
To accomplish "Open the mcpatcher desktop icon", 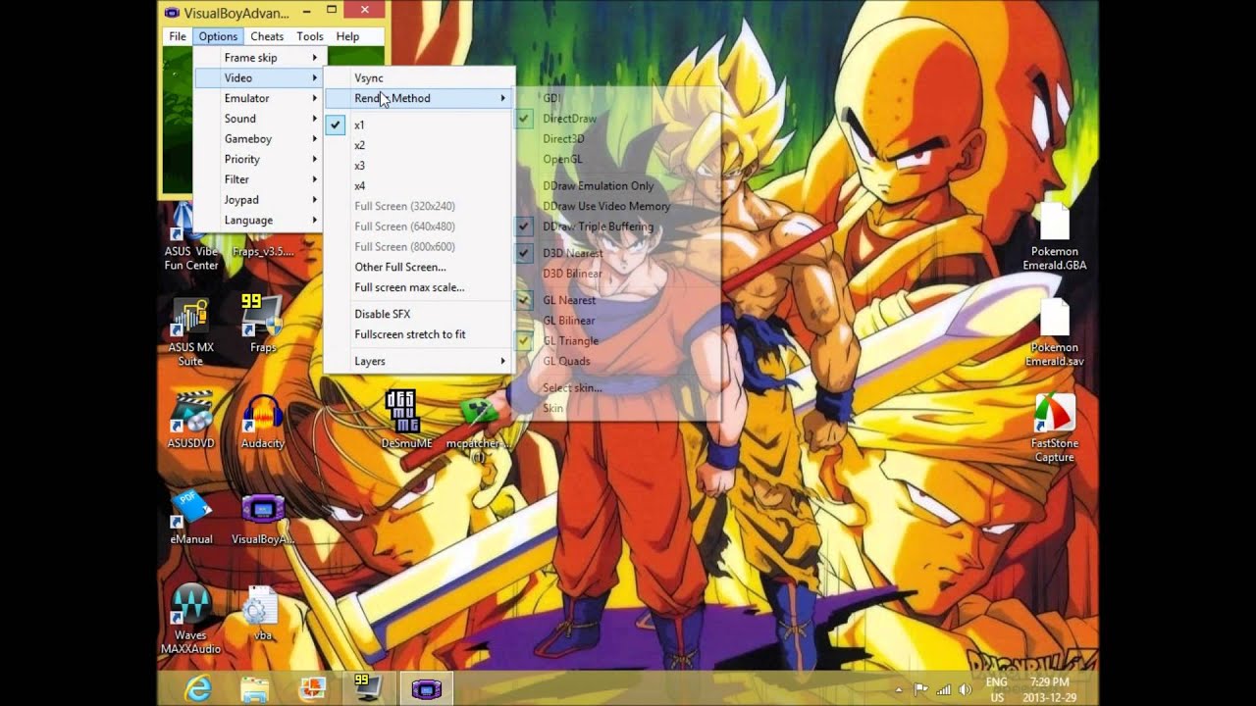I will pyautogui.click(x=478, y=427).
